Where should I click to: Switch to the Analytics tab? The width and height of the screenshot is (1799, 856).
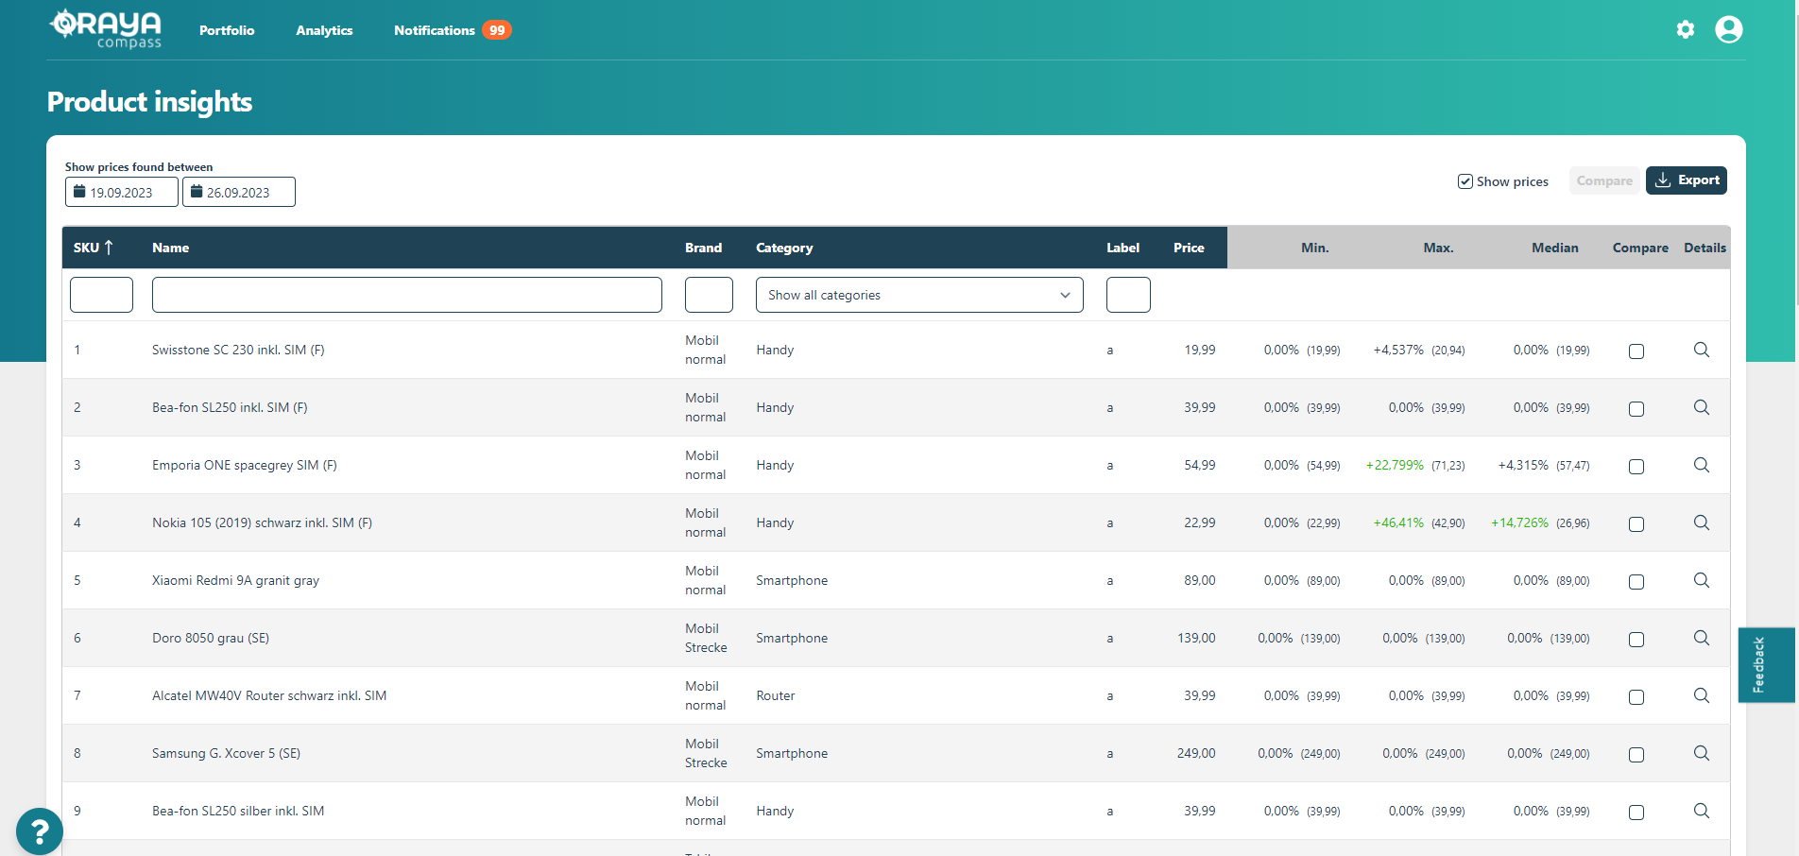[324, 29]
